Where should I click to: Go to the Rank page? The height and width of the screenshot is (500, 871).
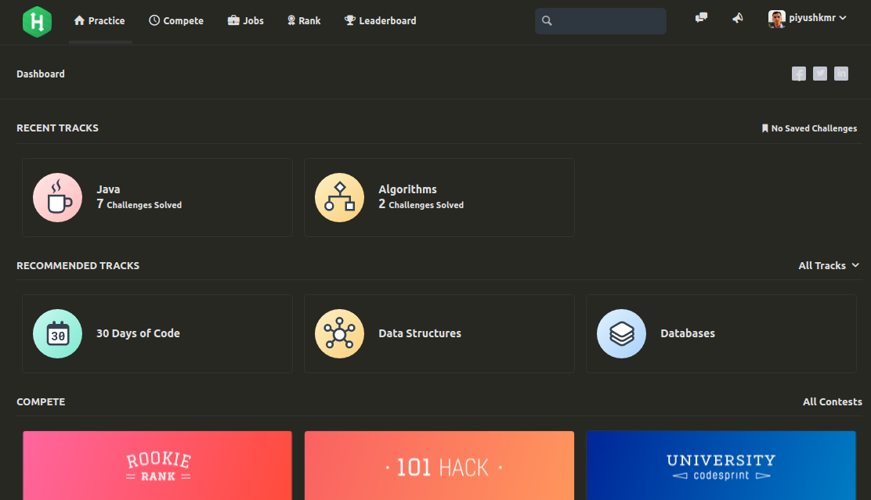click(x=303, y=20)
